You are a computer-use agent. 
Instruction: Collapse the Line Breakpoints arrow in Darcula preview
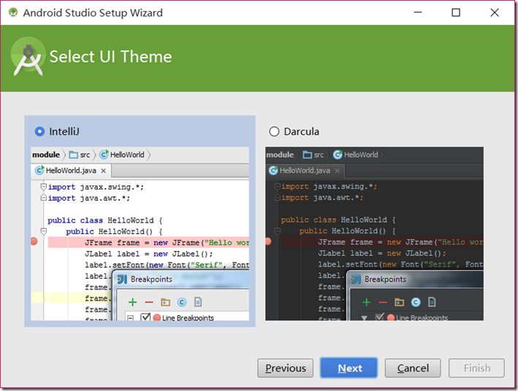tap(365, 317)
